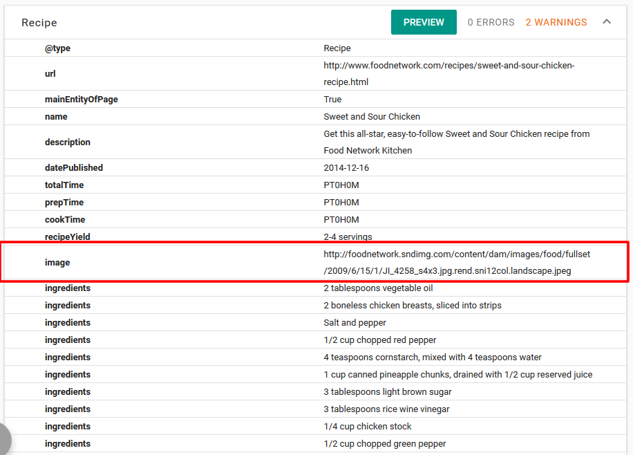The image size is (633, 455).
Task: Click the @type row
Action: [316, 48]
